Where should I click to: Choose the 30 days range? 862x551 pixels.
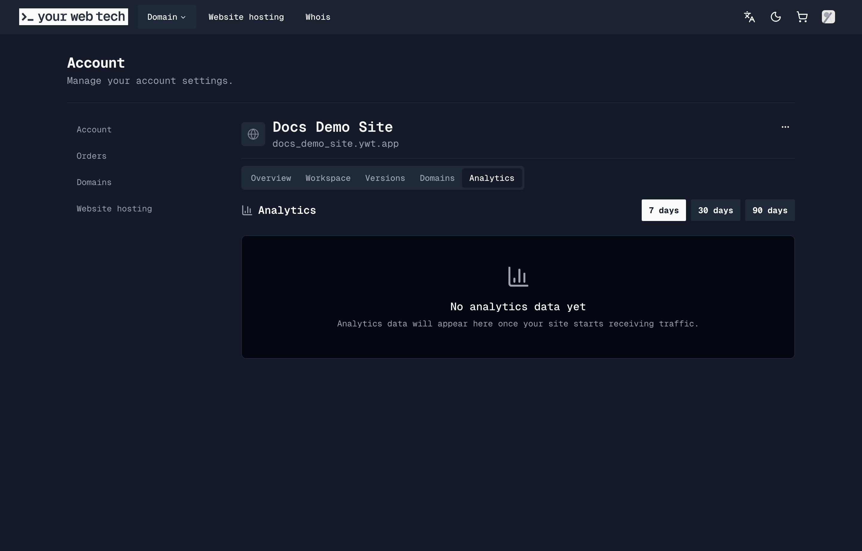coord(715,210)
